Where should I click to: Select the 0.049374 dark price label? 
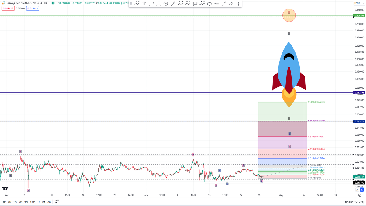[x=359, y=121]
